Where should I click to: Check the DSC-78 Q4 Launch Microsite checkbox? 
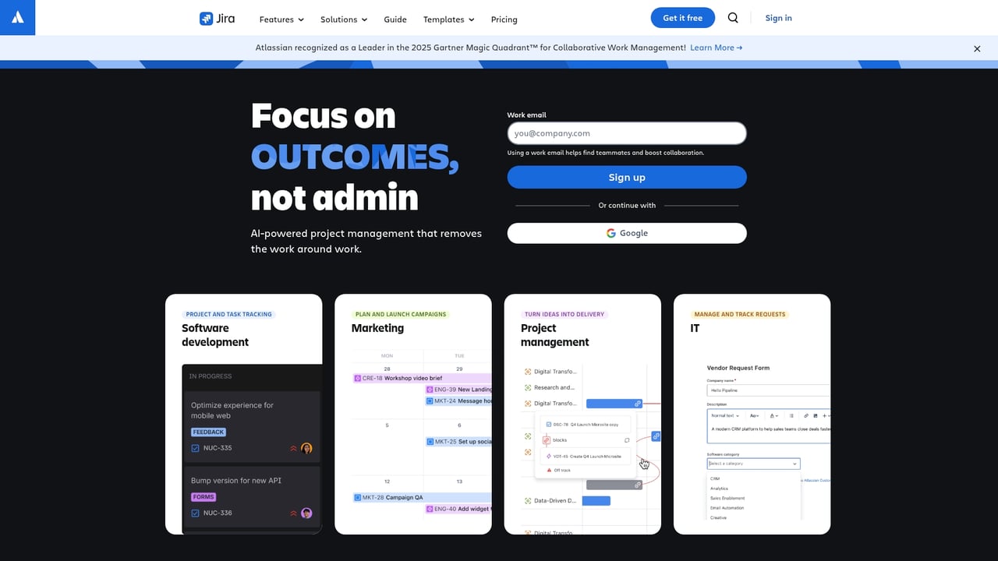[548, 424]
